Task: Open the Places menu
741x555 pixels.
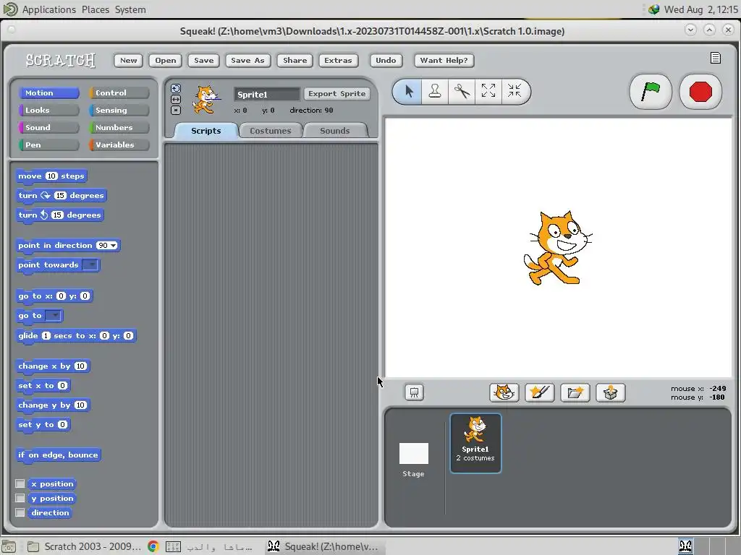Action: coord(95,9)
